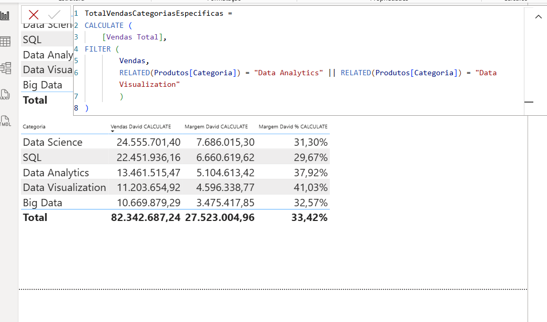This screenshot has width=547, height=322.
Task: Open the Model view icon
Action: [x=5, y=68]
